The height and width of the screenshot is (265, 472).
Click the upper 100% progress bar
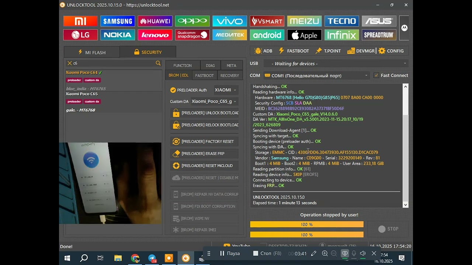pyautogui.click(x=307, y=225)
